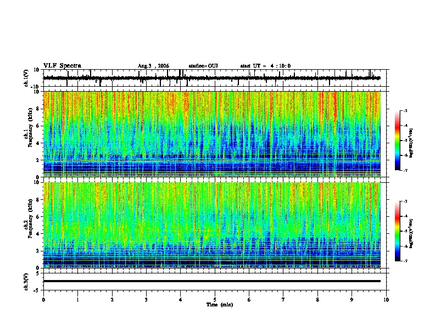Click the "9" tick on Time axis

pyautogui.click(x=352, y=300)
